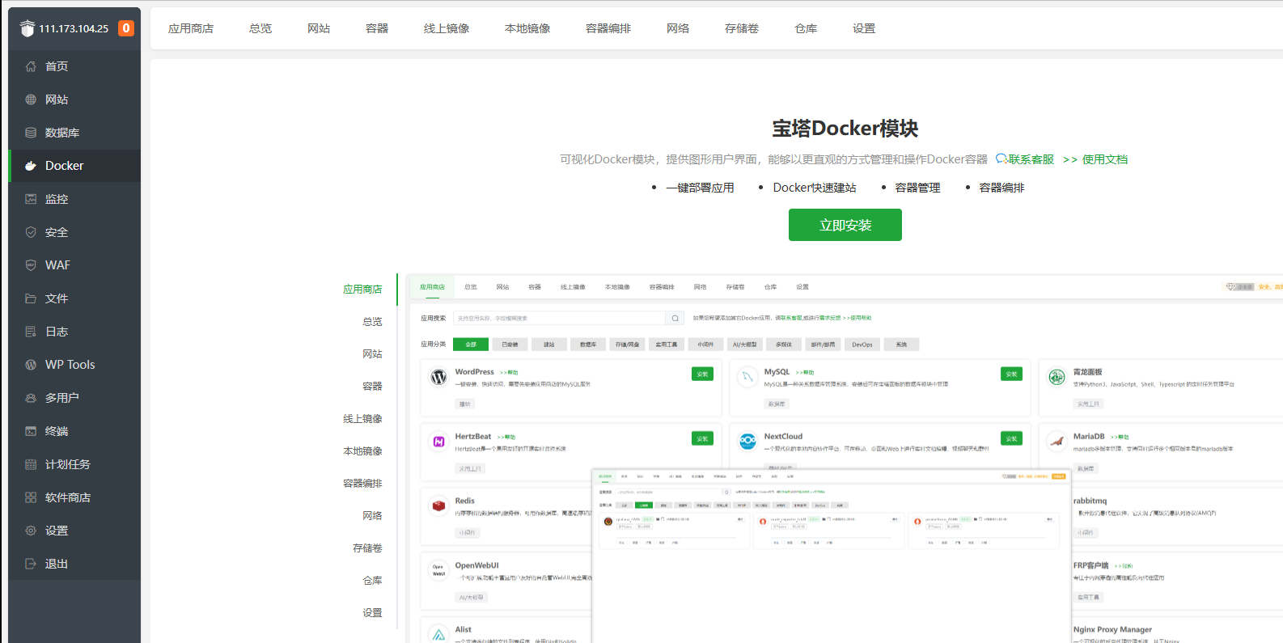Select 容器编排 in the preview list
The height and width of the screenshot is (643, 1283).
coord(362,484)
